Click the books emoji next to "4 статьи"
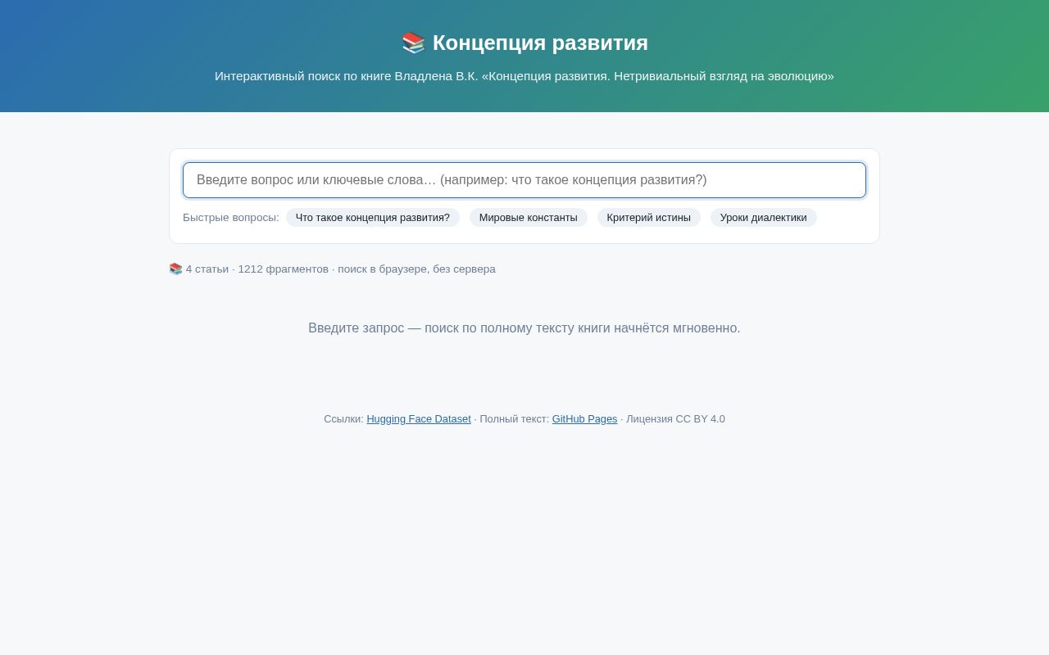 point(175,269)
